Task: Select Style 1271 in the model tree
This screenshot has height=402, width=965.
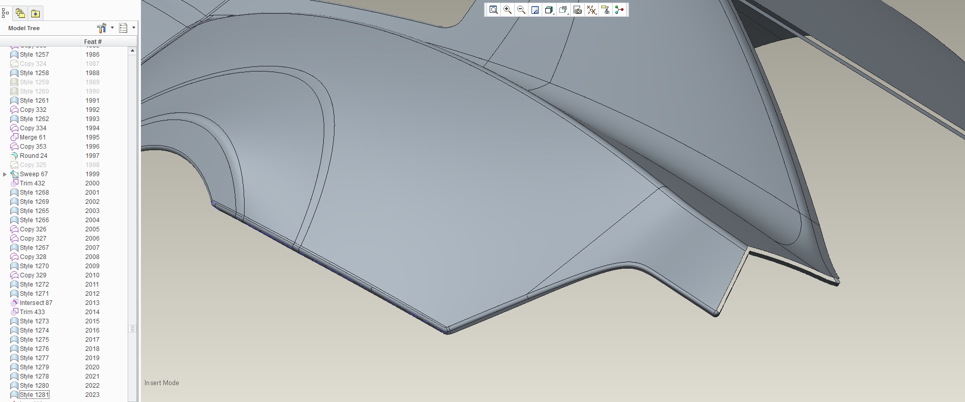Action: coord(34,294)
